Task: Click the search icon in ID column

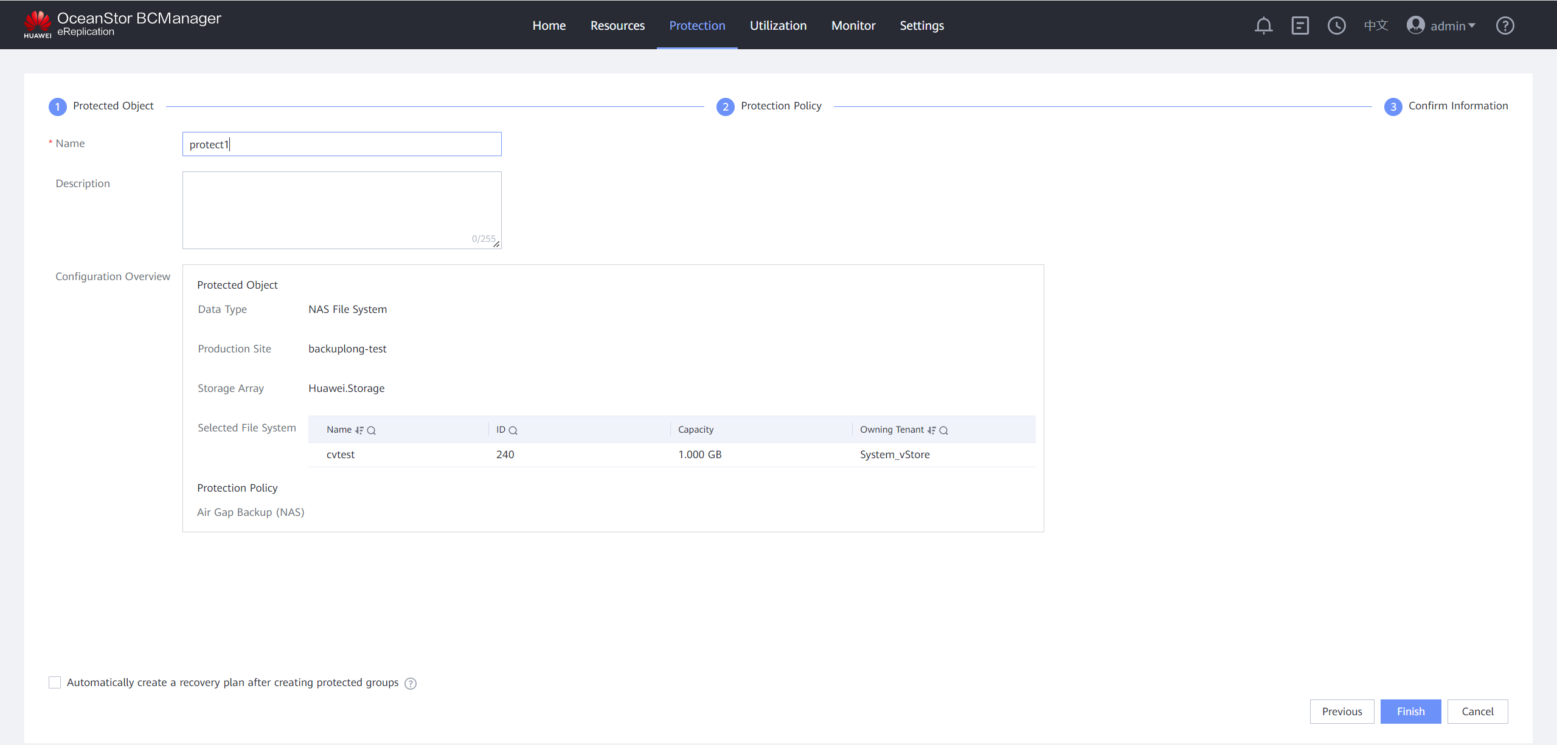Action: pos(513,430)
